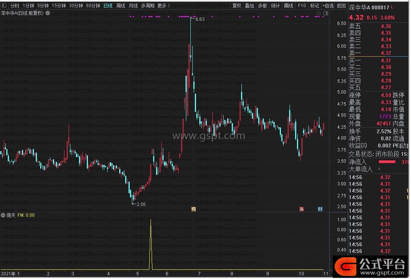
Task: Click the 财 marker icon on the chart
Action: tap(320, 209)
